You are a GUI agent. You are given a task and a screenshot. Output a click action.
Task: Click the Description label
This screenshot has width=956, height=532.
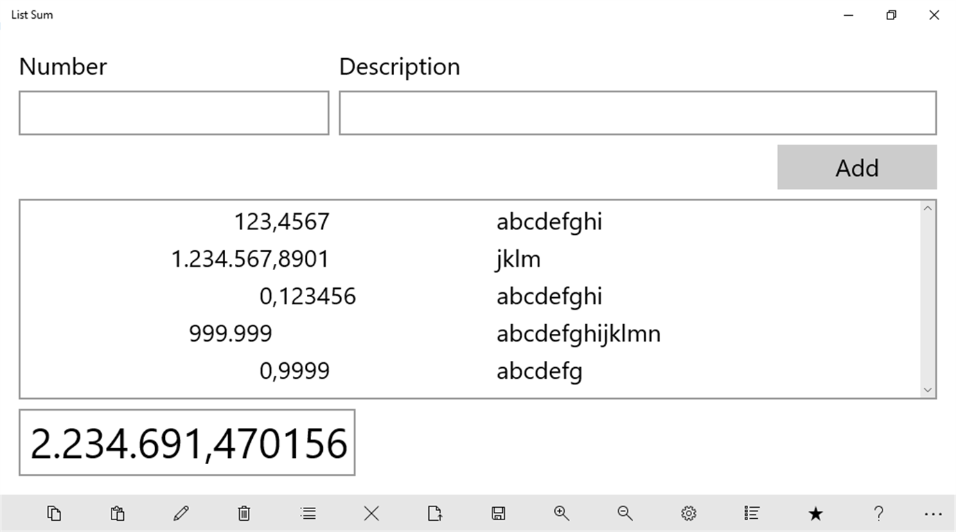pyautogui.click(x=400, y=67)
